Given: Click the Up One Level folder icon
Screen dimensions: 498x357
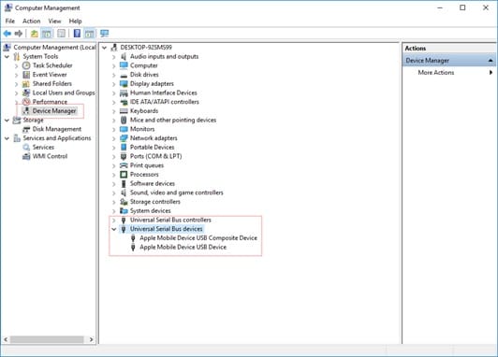Looking at the screenshot, I should pos(34,34).
